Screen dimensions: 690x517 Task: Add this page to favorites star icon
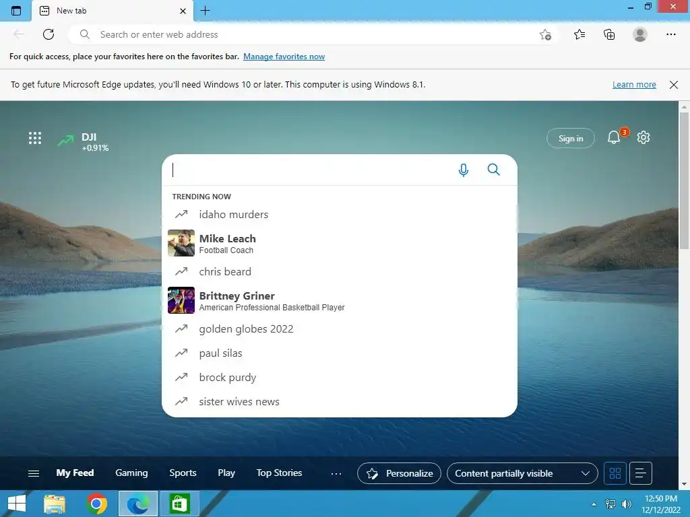click(x=545, y=34)
